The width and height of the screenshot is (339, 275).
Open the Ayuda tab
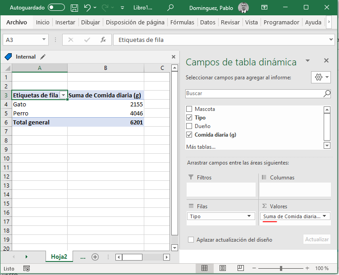pos(313,22)
